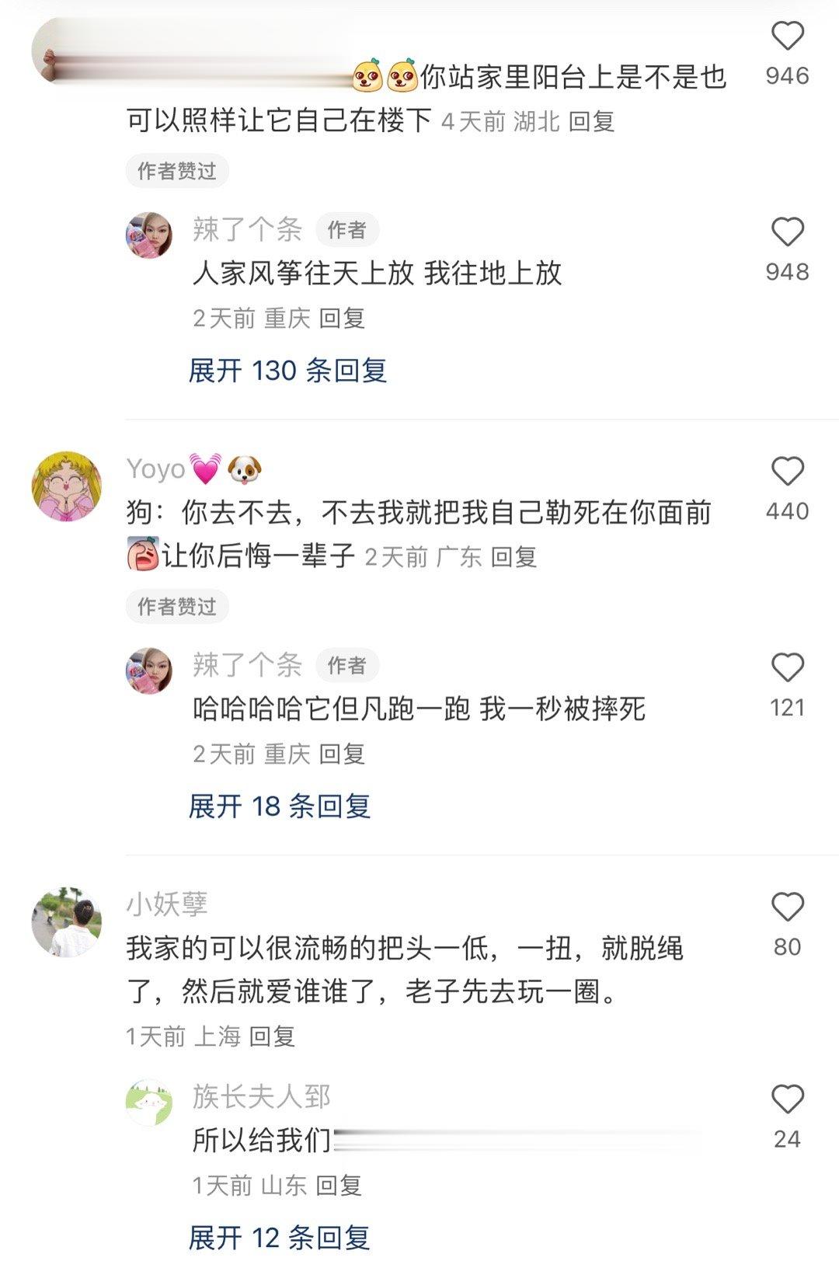839x1261 pixels.
Task: Expand 130 replies under first comment
Action: (x=287, y=371)
